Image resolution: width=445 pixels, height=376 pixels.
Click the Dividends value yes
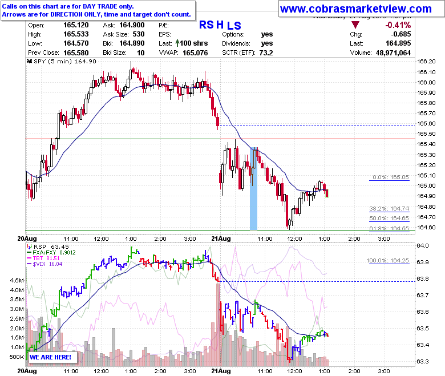[x=267, y=43]
